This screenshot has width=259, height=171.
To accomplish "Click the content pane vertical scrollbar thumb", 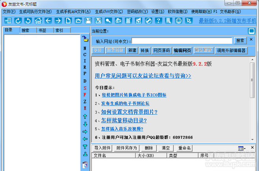I will tap(252, 80).
